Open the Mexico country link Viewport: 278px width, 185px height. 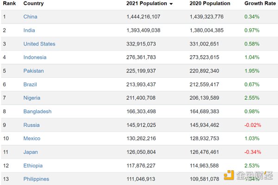tap(32, 138)
